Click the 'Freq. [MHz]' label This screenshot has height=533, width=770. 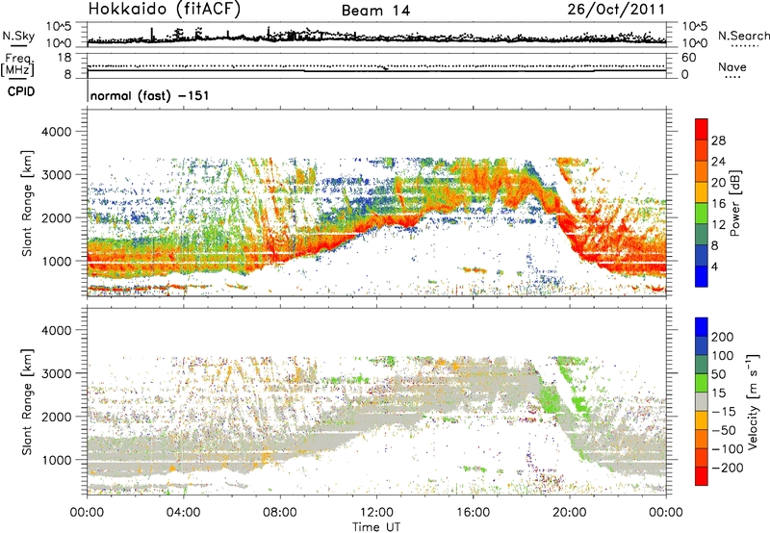[x=17, y=65]
